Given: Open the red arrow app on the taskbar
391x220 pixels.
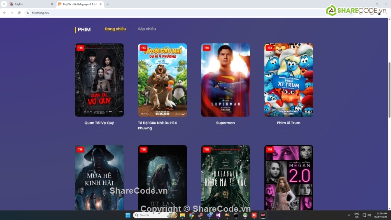Looking at the screenshot, I should point(254,215).
